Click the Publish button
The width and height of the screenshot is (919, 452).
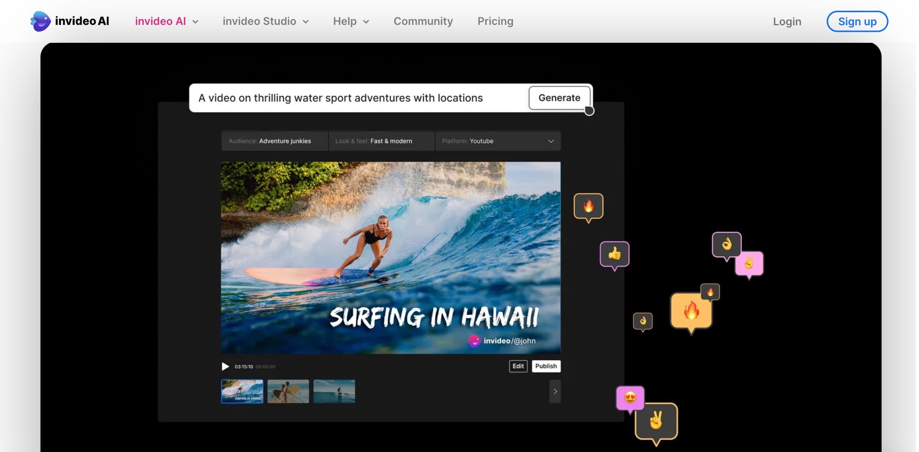click(546, 366)
